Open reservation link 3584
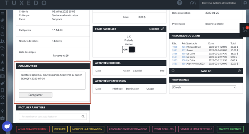The width and height of the screenshot is (249, 134). [x=175, y=57]
